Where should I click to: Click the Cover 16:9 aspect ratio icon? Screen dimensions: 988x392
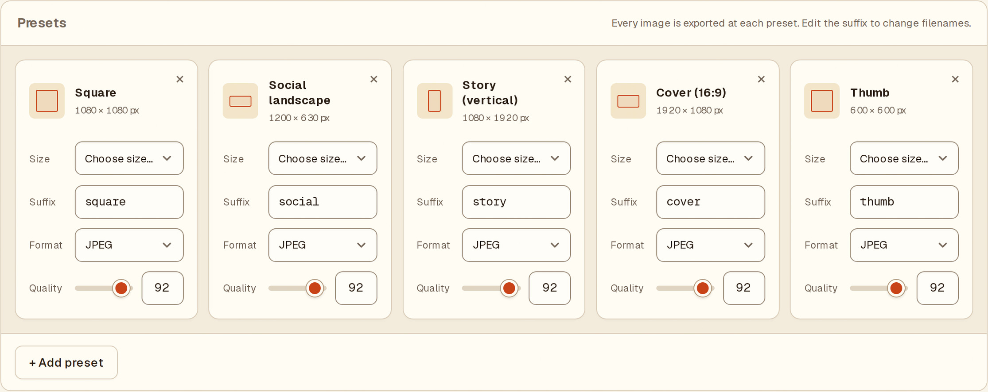pos(628,101)
